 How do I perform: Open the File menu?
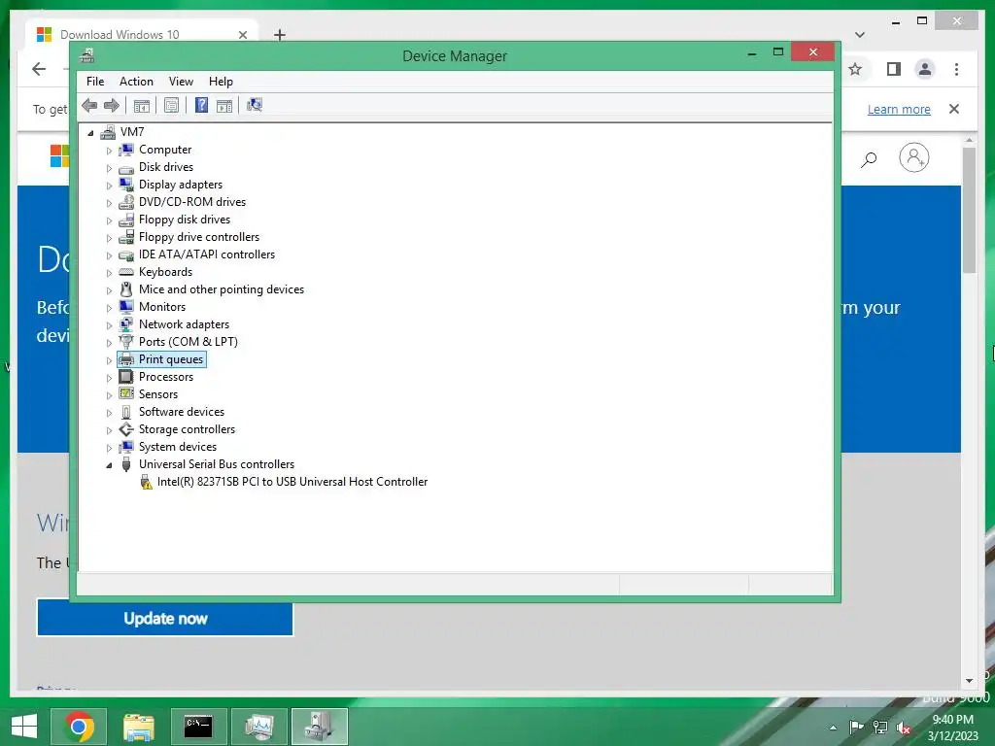(x=95, y=82)
